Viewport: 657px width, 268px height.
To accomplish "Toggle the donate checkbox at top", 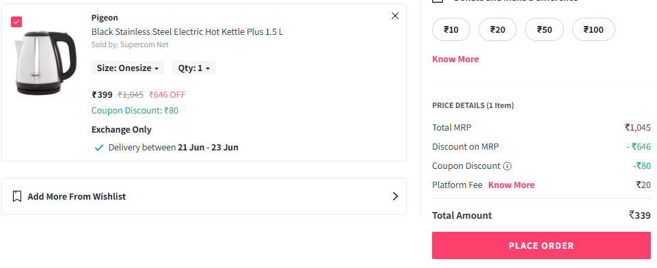I will [x=438, y=1].
